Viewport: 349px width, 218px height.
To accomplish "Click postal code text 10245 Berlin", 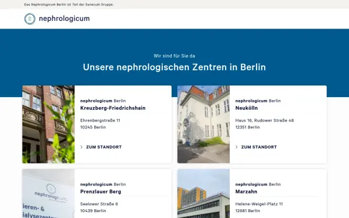I will tap(93, 127).
